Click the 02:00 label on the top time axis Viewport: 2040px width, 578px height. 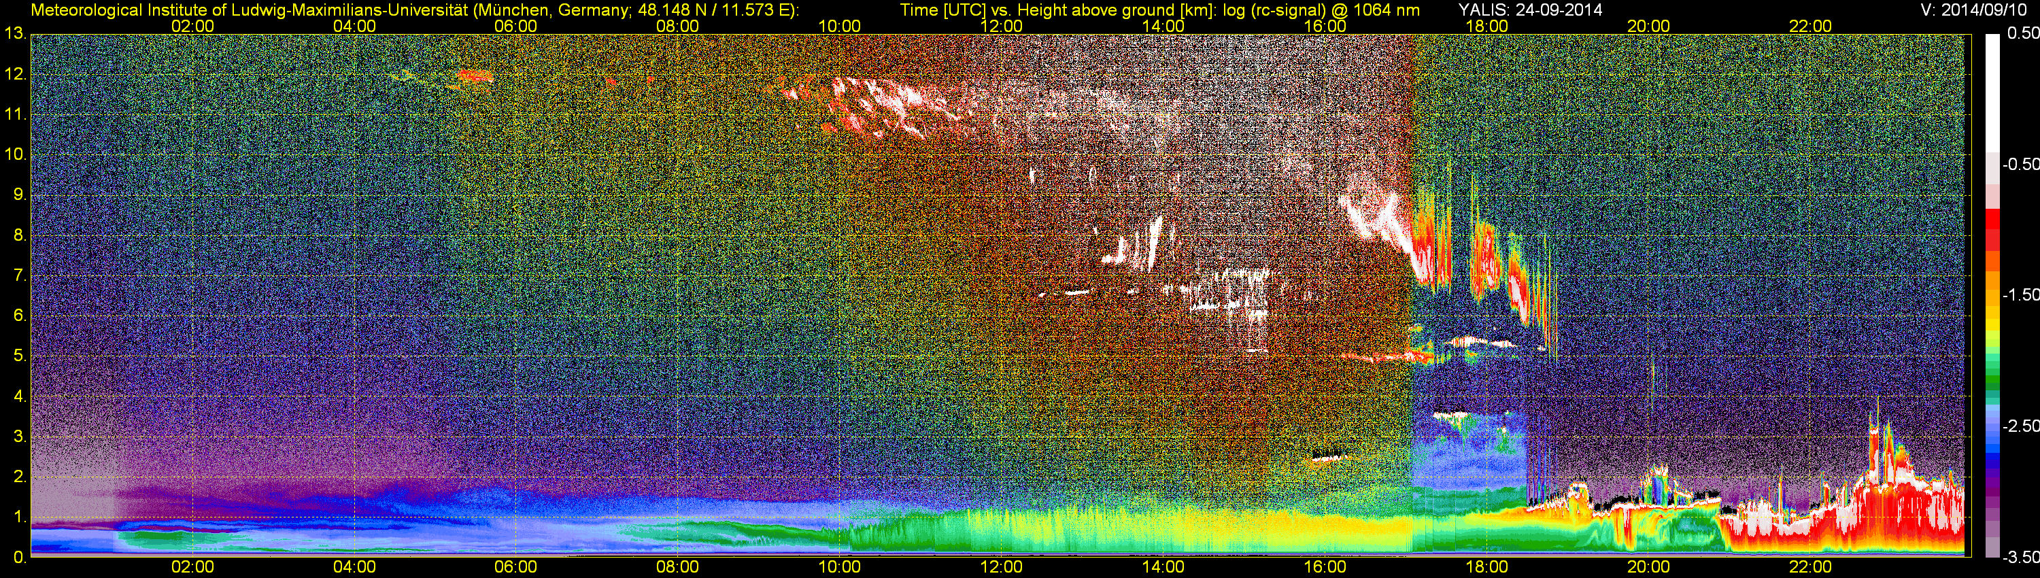(192, 26)
